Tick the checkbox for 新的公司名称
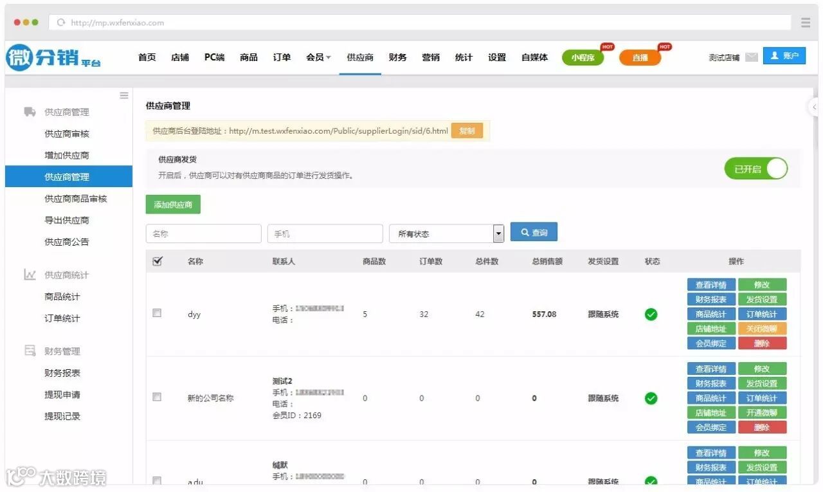Viewport: 823px width, 492px height. point(157,397)
